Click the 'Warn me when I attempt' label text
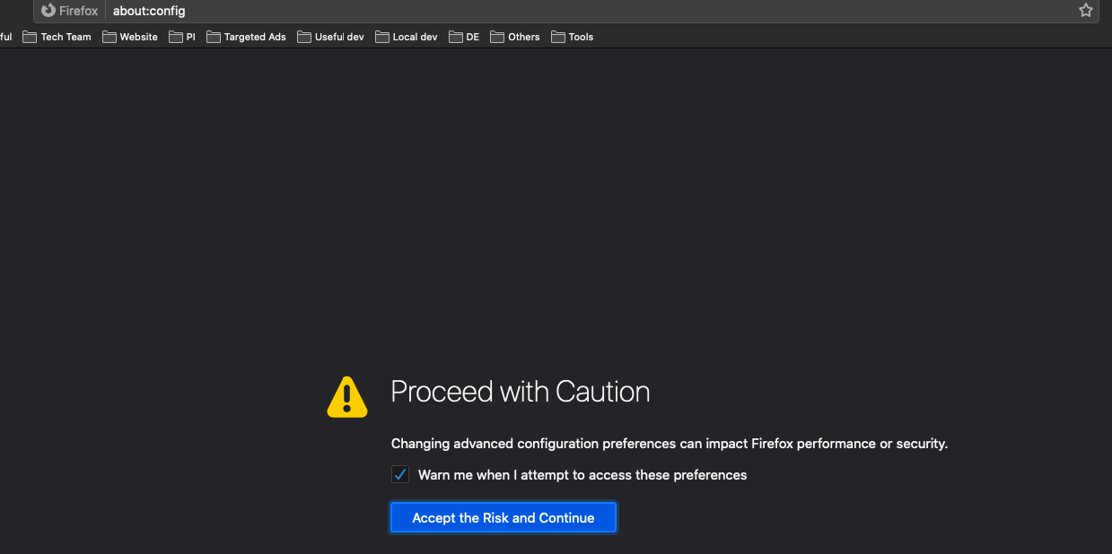This screenshot has width=1112, height=554. point(582,475)
